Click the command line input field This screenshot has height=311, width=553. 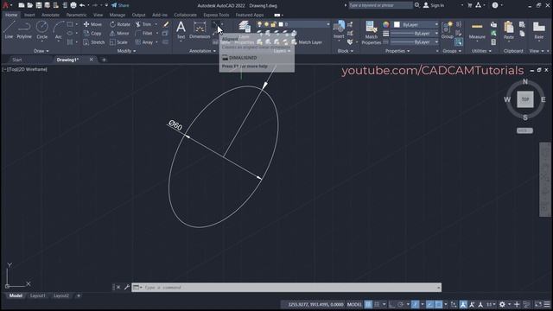tap(286, 288)
